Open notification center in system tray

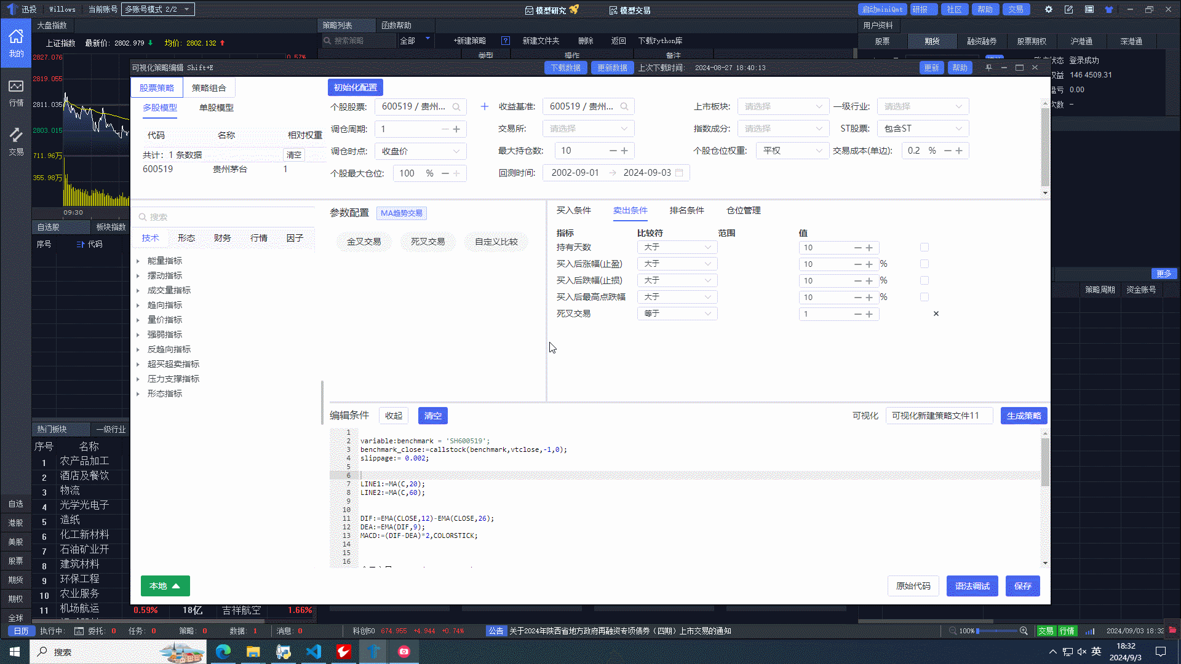point(1161,652)
